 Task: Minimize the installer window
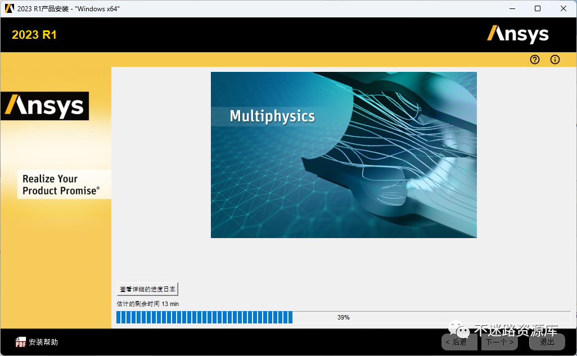pyautogui.click(x=512, y=8)
